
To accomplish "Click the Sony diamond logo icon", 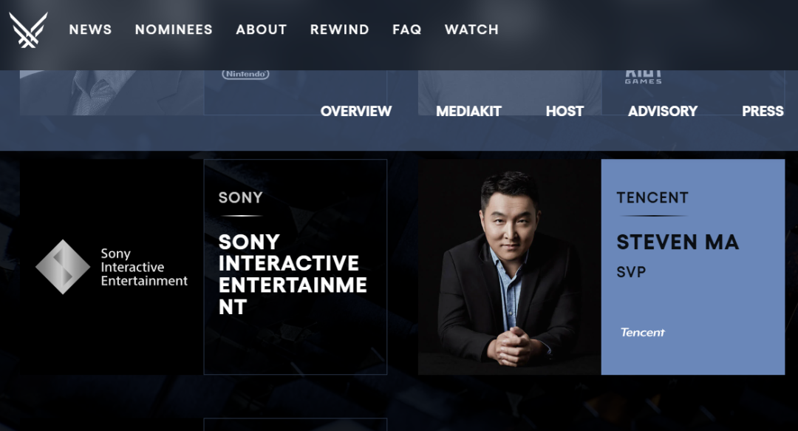I will coord(63,267).
